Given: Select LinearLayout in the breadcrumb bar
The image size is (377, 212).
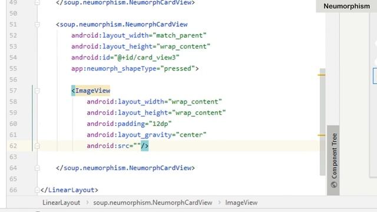Looking at the screenshot, I should pos(61,203).
